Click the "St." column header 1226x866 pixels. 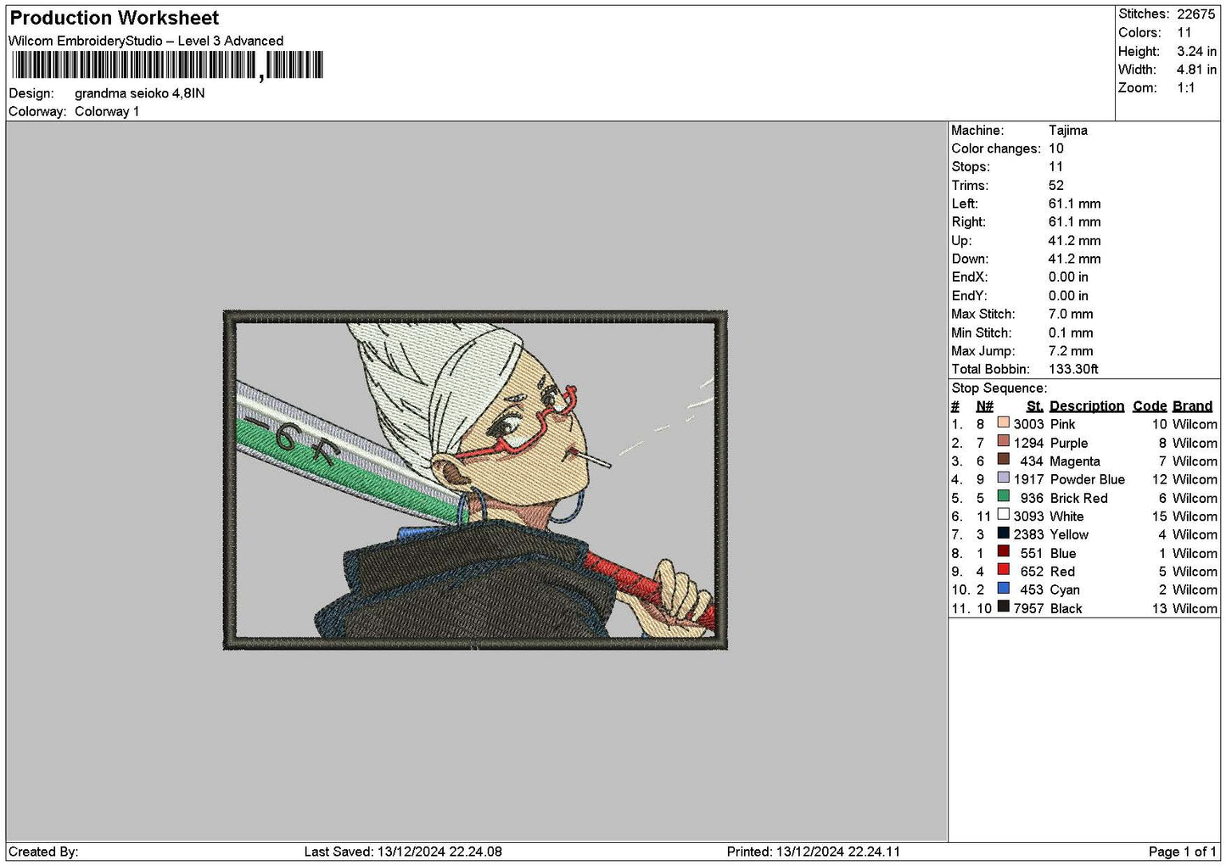click(1034, 406)
